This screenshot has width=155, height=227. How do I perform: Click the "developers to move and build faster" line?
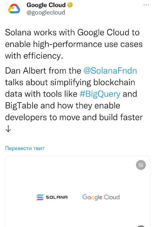tap(74, 117)
